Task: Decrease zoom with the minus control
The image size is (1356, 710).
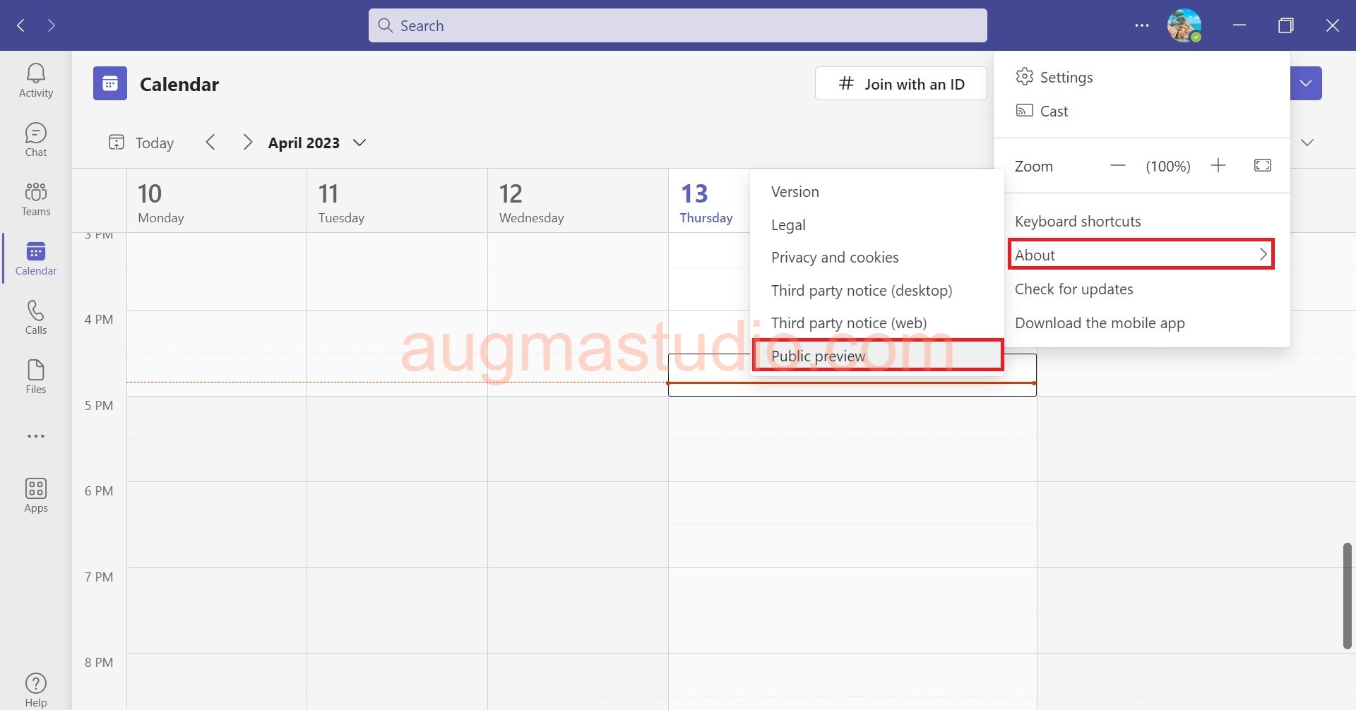Action: click(x=1118, y=166)
